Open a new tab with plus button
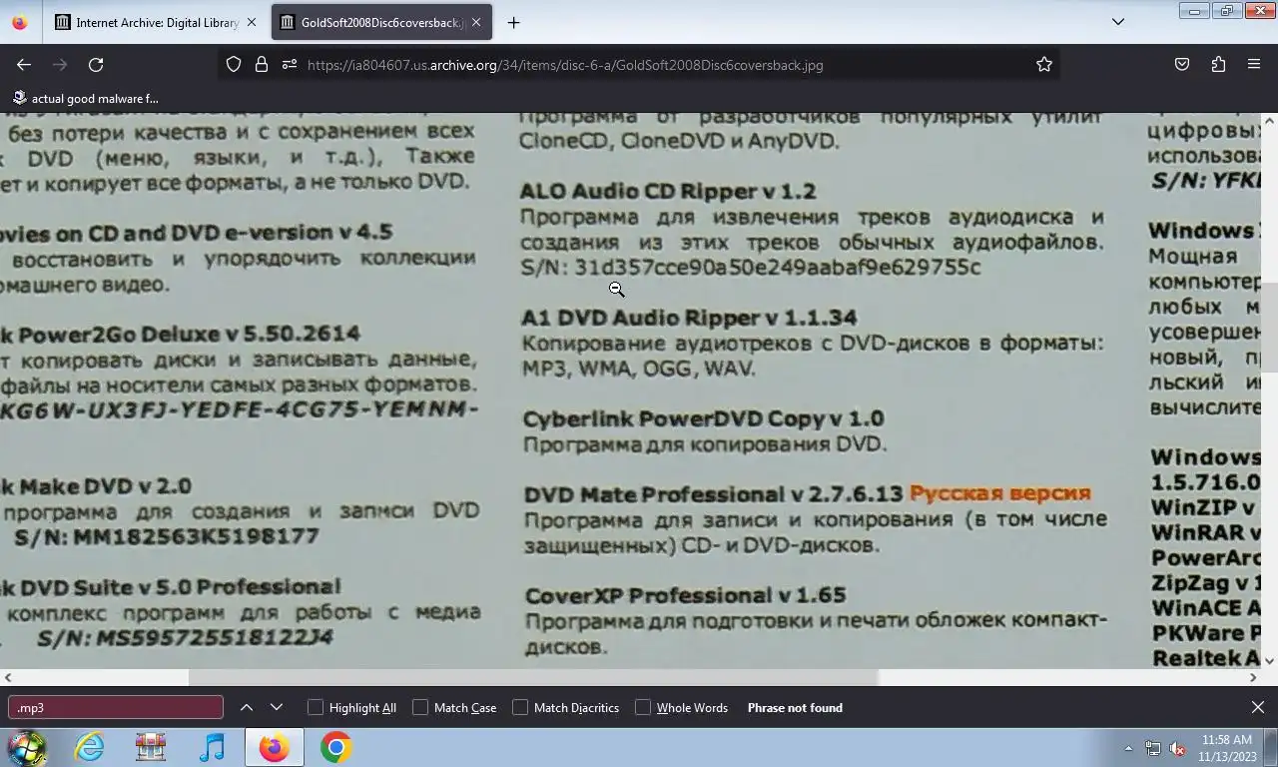Viewport: 1278px width, 767px height. tap(513, 22)
